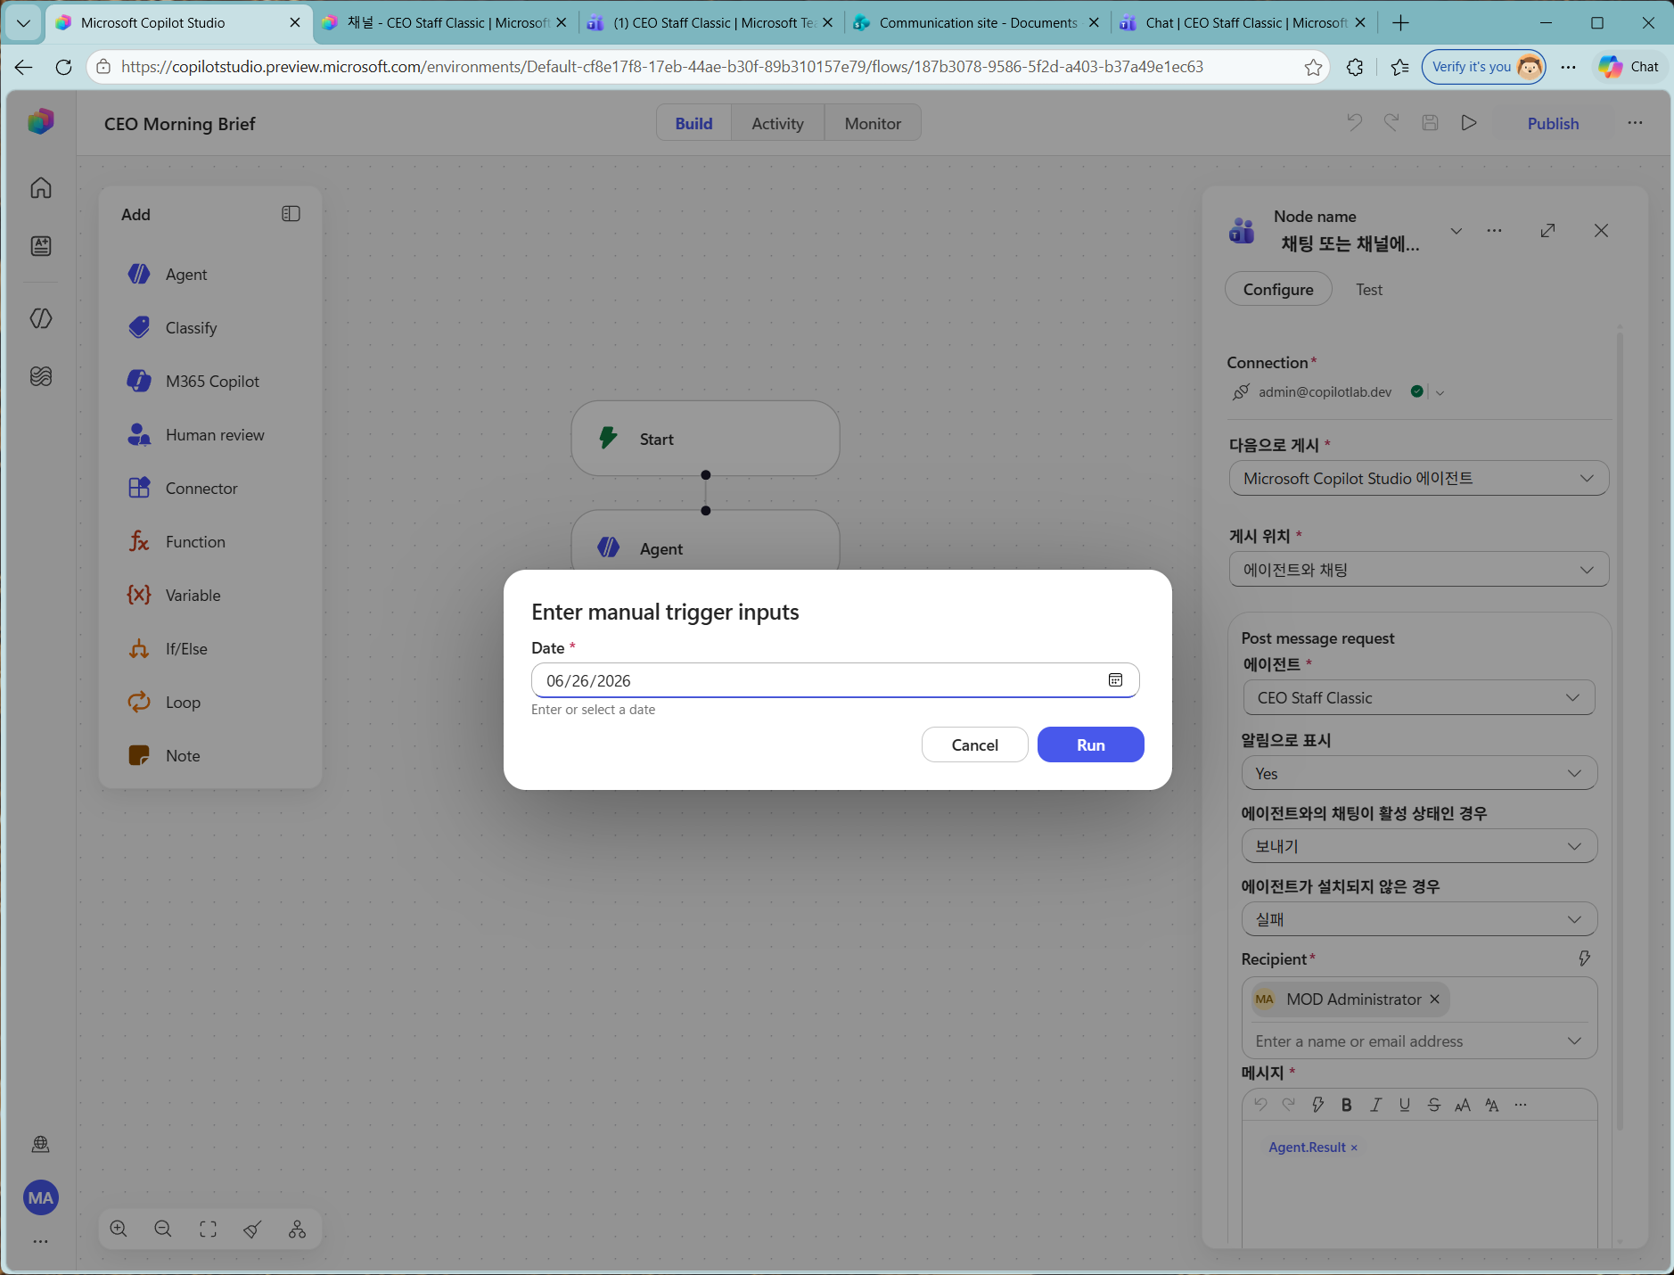Viewport: 1674px width, 1275px height.
Task: Close the node configuration panel
Action: coord(1601,231)
